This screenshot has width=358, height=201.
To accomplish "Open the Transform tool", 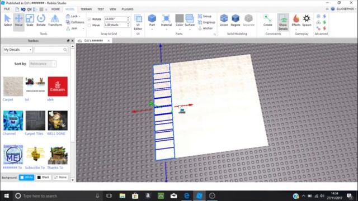I will point(55,21).
